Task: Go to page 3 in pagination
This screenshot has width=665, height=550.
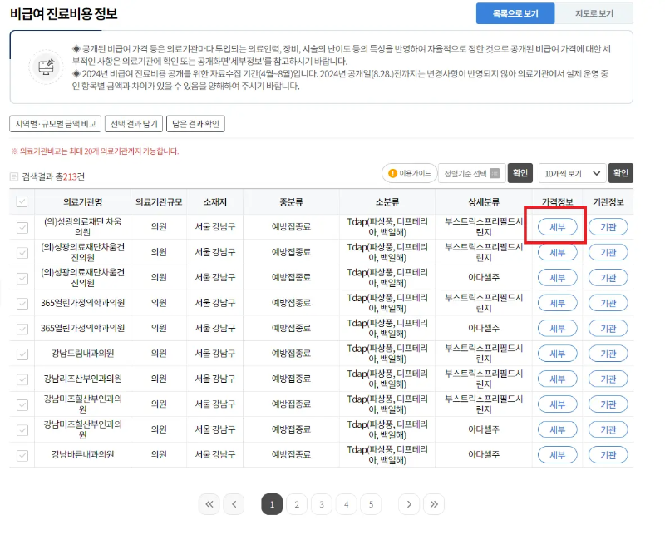Action: 321,504
